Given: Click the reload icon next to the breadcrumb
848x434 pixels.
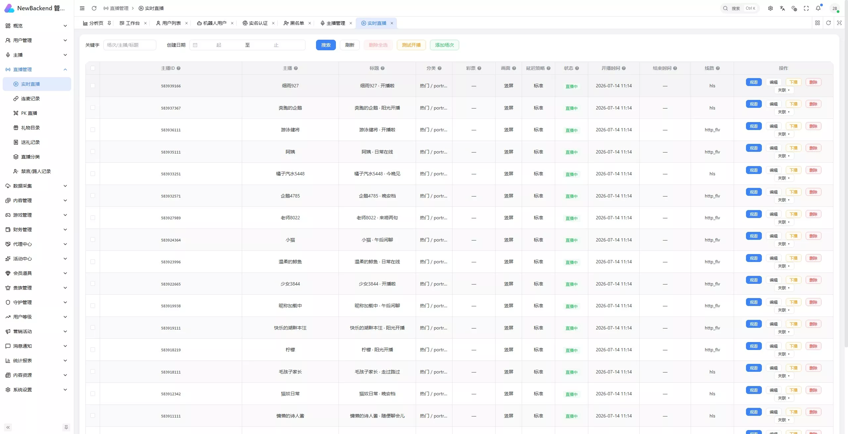Looking at the screenshot, I should tap(94, 8).
